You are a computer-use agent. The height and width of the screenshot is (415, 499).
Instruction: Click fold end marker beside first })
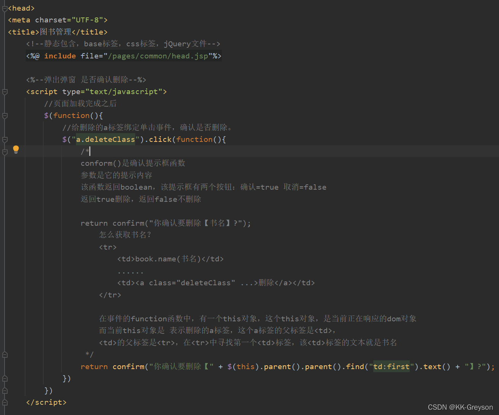click(5, 379)
